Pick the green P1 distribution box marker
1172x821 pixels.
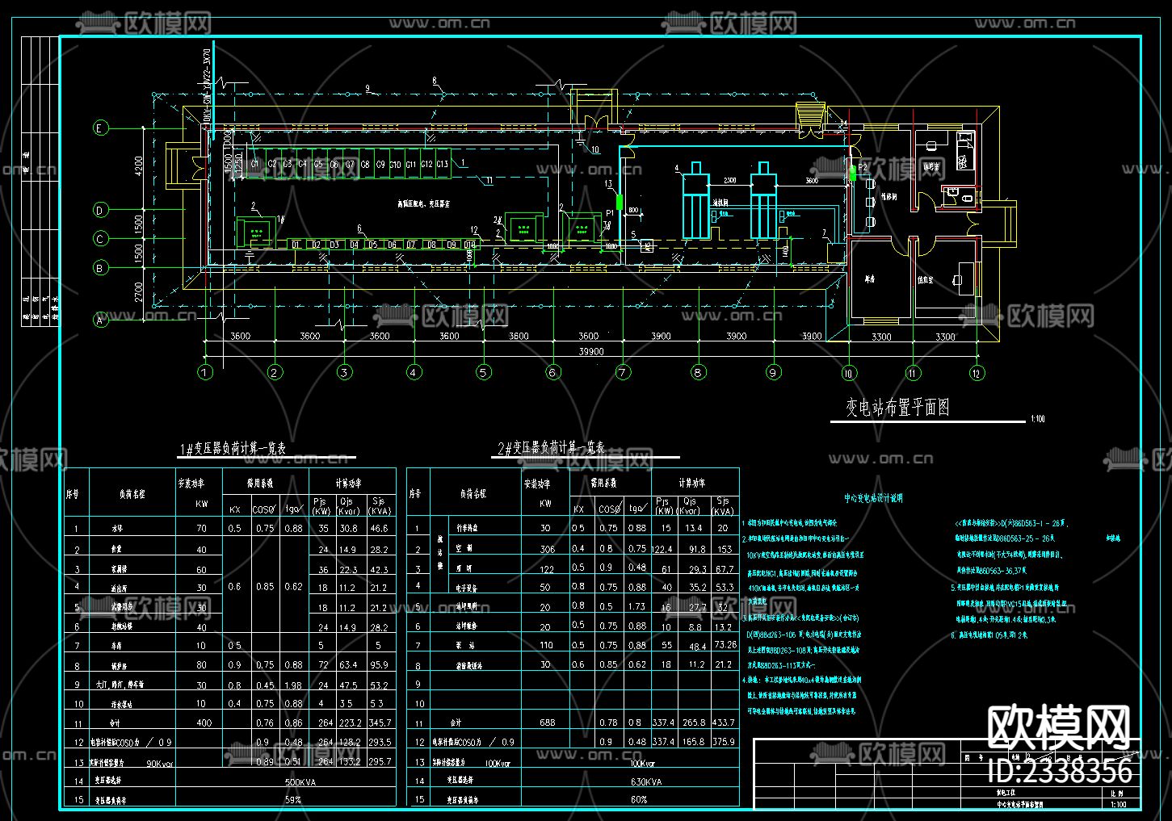(x=620, y=199)
